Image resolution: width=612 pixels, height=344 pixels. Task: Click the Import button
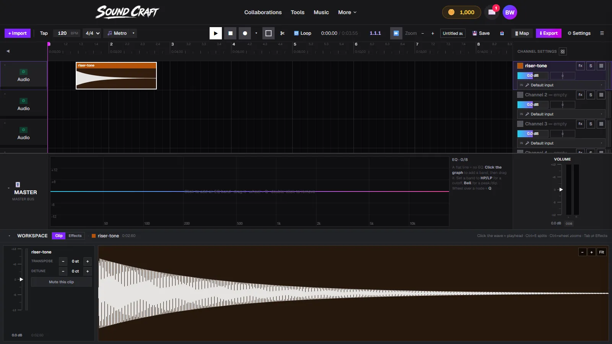(x=18, y=33)
